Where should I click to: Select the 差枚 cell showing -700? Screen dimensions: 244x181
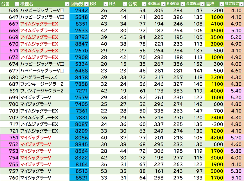tap(214, 111)
